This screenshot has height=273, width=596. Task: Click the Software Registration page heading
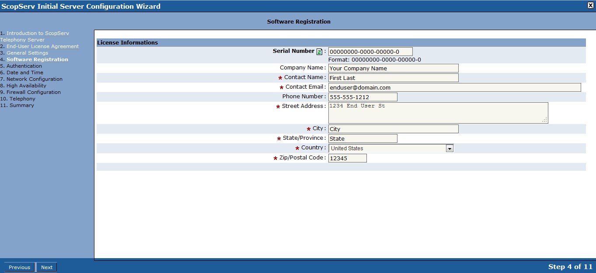(x=299, y=21)
